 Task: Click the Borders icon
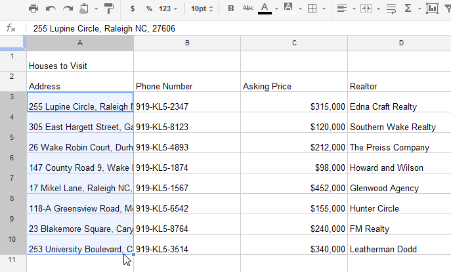click(312, 9)
